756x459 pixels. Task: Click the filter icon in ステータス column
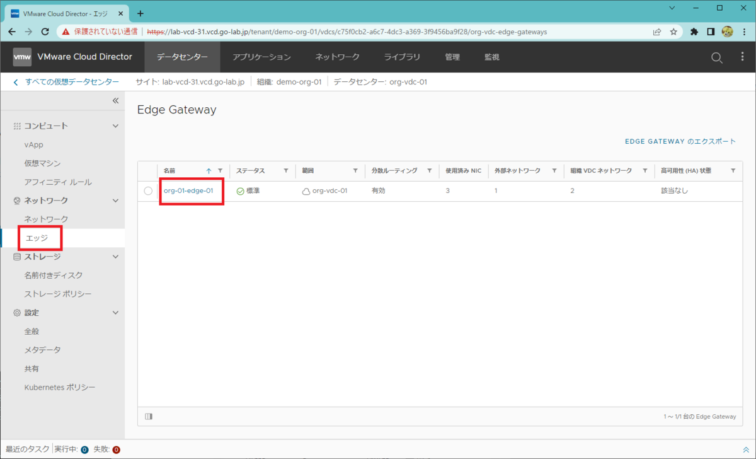pyautogui.click(x=286, y=171)
